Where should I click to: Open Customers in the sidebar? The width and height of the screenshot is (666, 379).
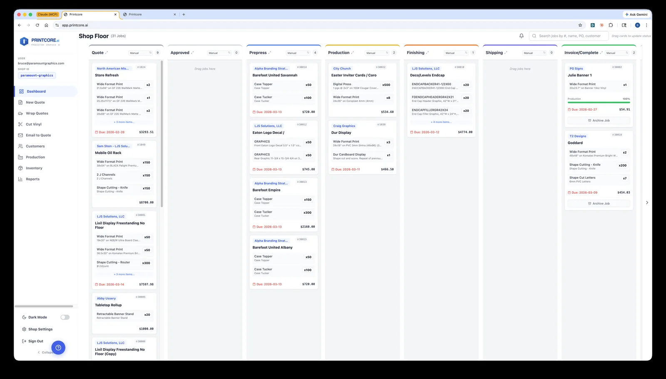[46, 146]
